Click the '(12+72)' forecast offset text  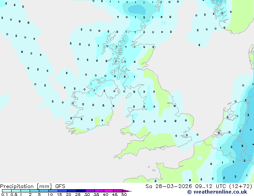tap(240, 186)
